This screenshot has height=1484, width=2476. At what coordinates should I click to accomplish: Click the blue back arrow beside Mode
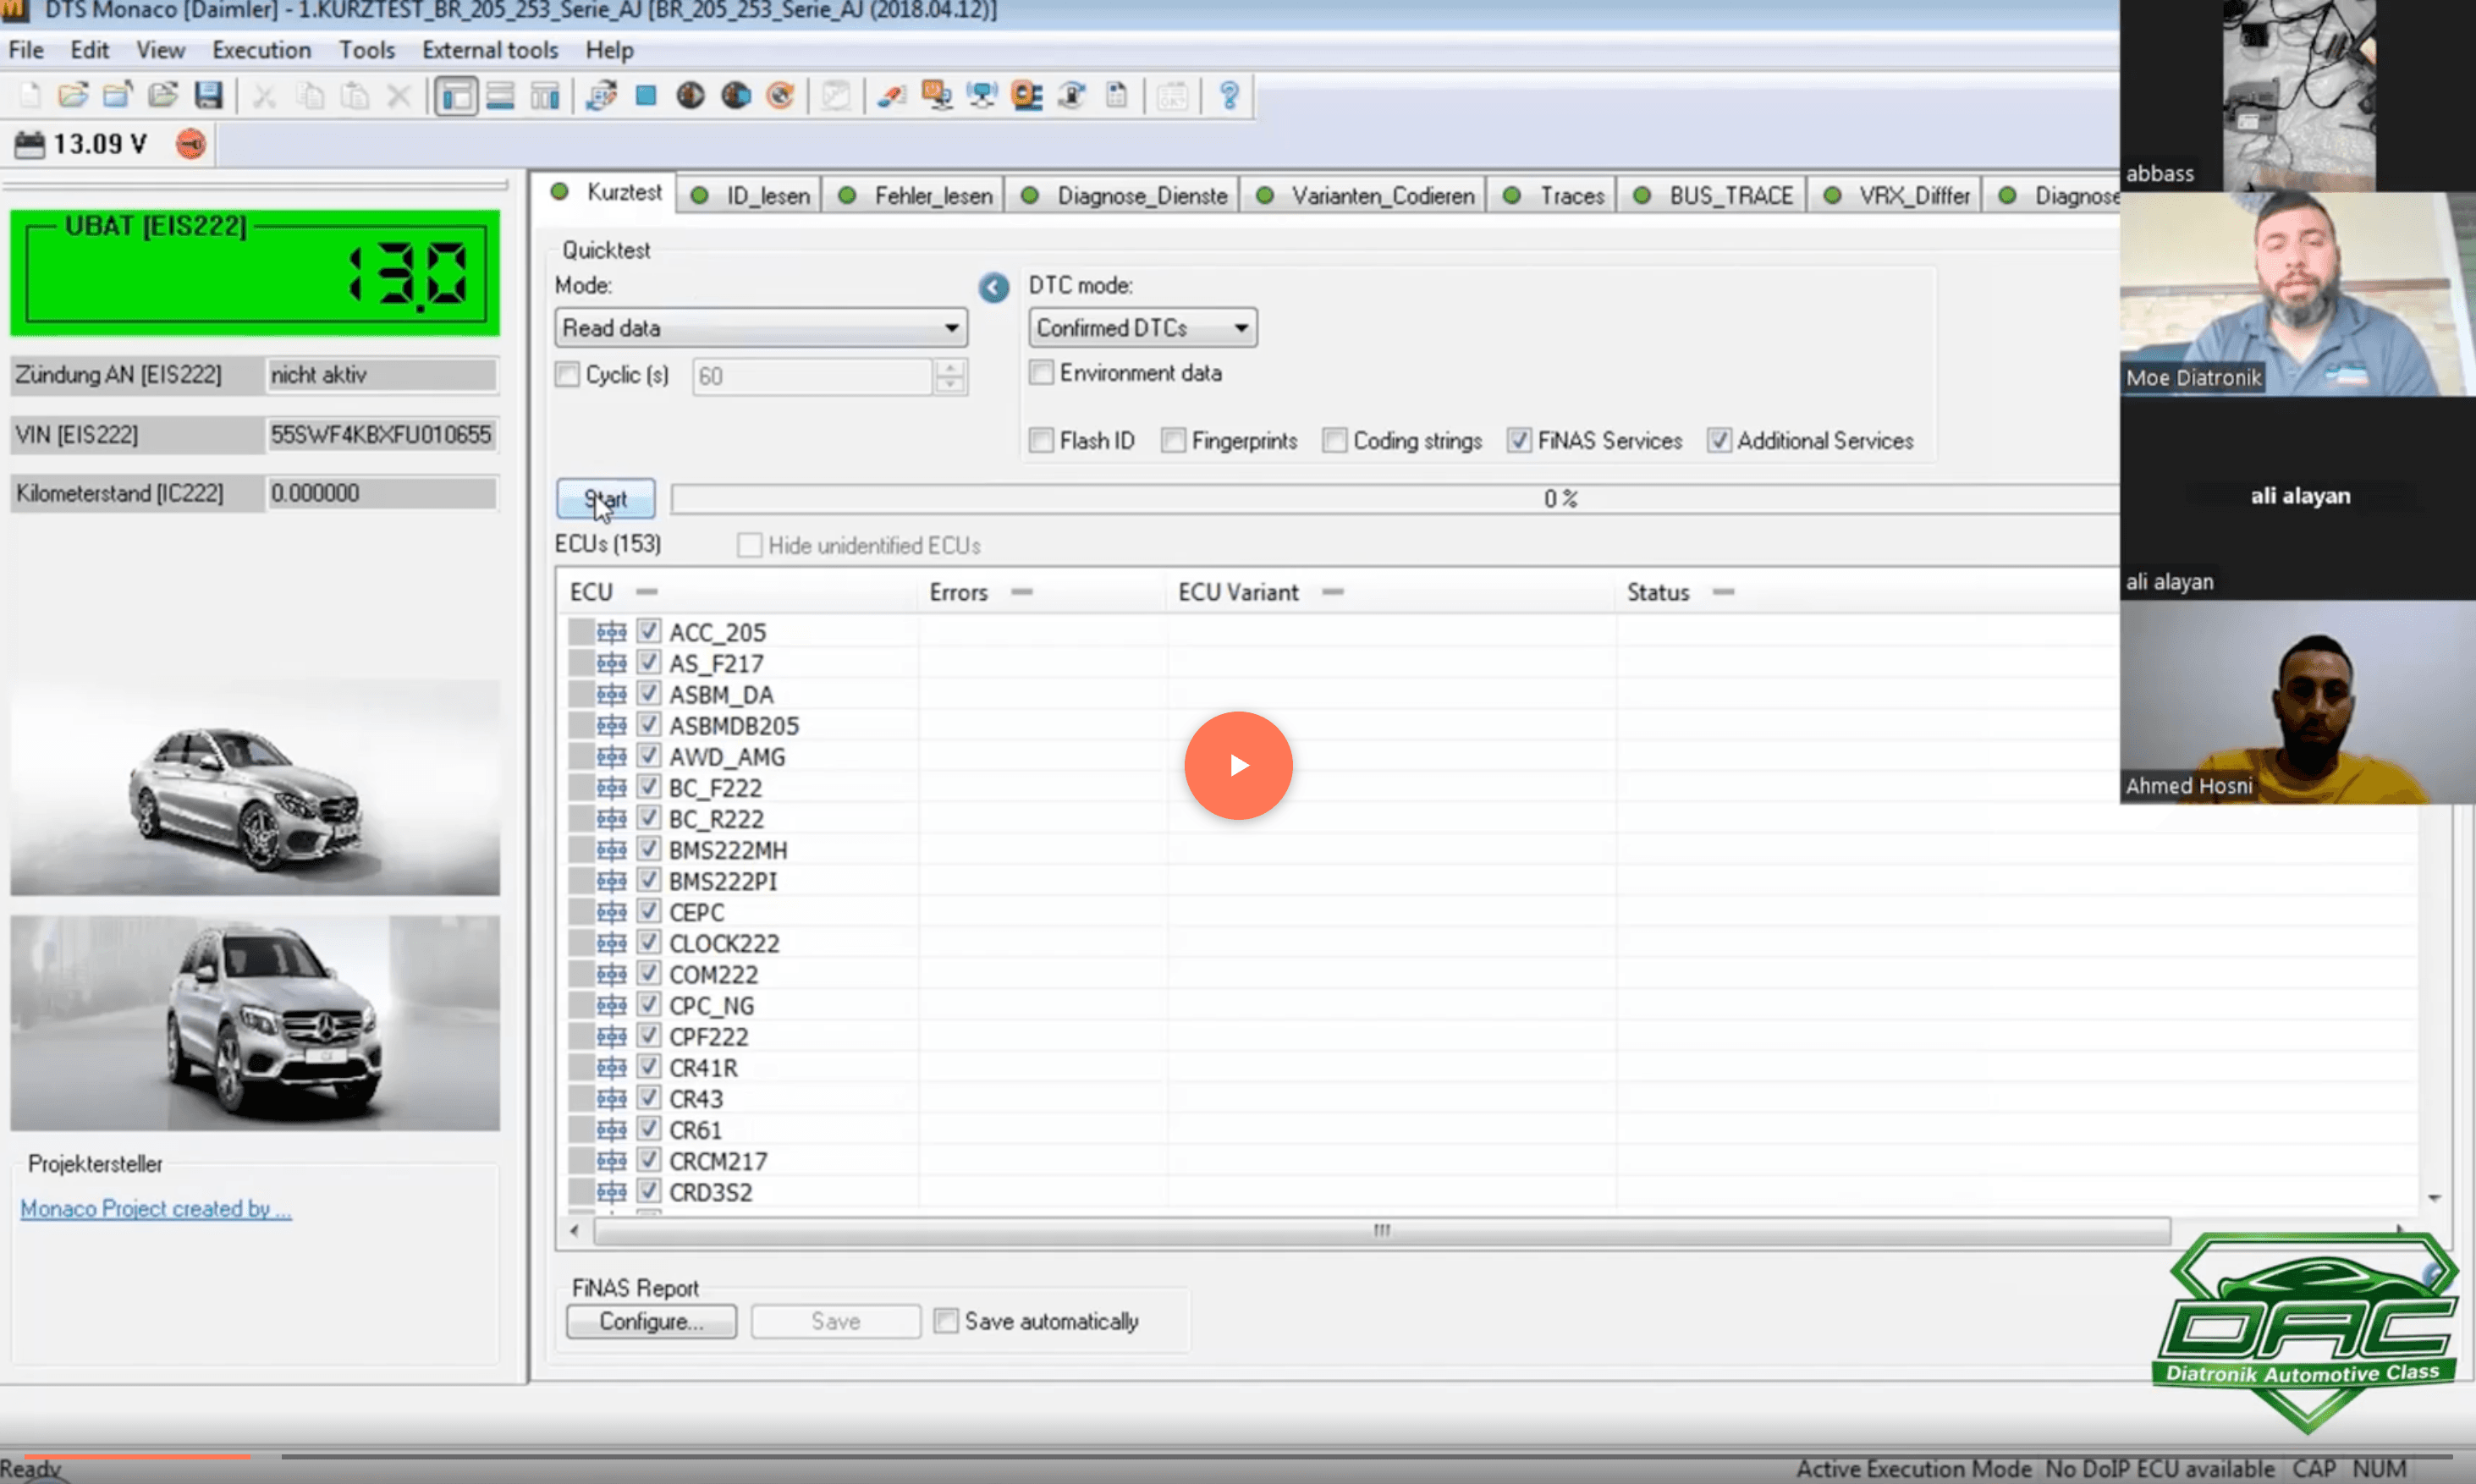click(x=993, y=288)
